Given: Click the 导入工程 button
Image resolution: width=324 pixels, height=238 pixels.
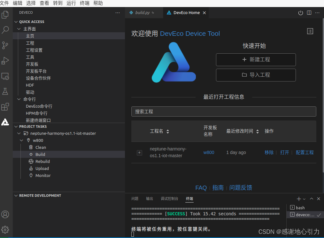Looking at the screenshot, I should pos(256,75).
